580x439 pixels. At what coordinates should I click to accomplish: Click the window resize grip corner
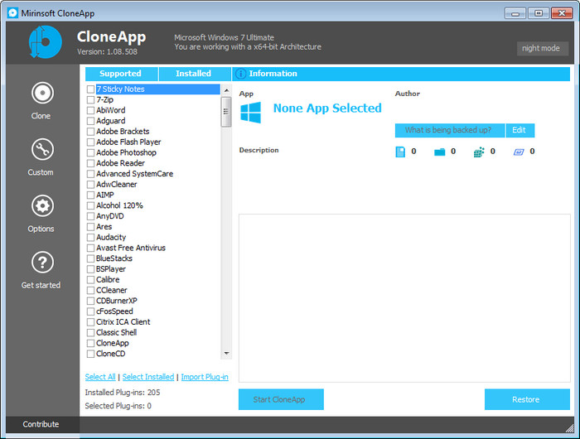[x=569, y=427]
